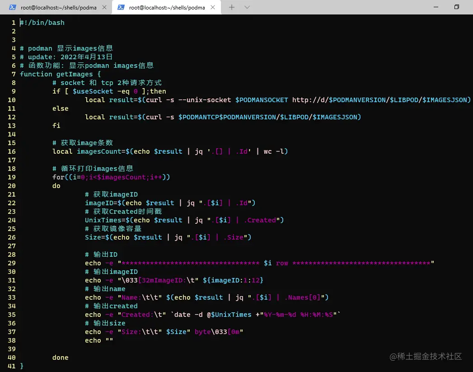473x372 pixels.
Task: Click '# socket 和 tcp 2种请求方式' comment
Action: pyautogui.click(x=107, y=83)
